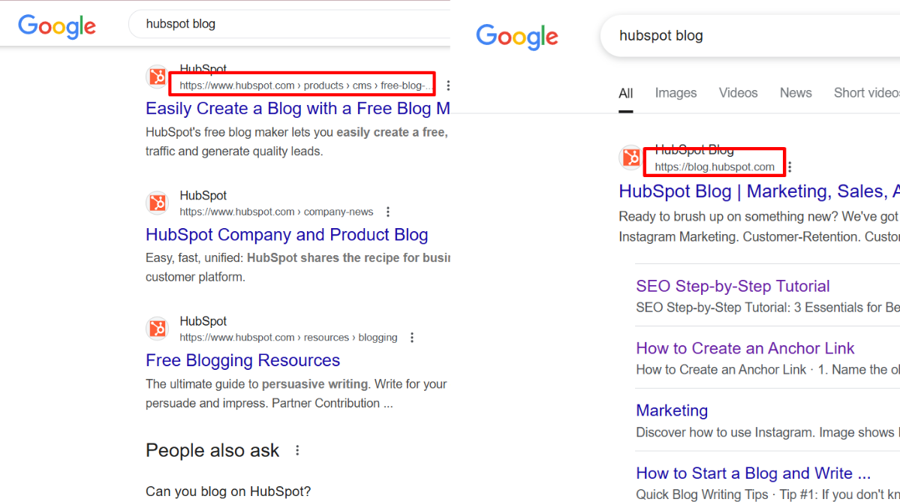The height and width of the screenshot is (502, 900).
Task: Open 'SEO Step-by-Step Tutorial' sitelink
Action: click(x=733, y=286)
